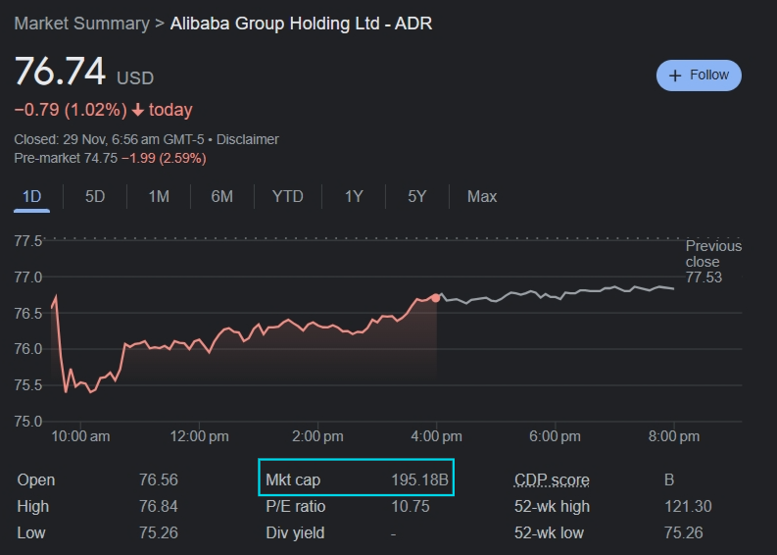Click the CDP score label

pyautogui.click(x=552, y=480)
